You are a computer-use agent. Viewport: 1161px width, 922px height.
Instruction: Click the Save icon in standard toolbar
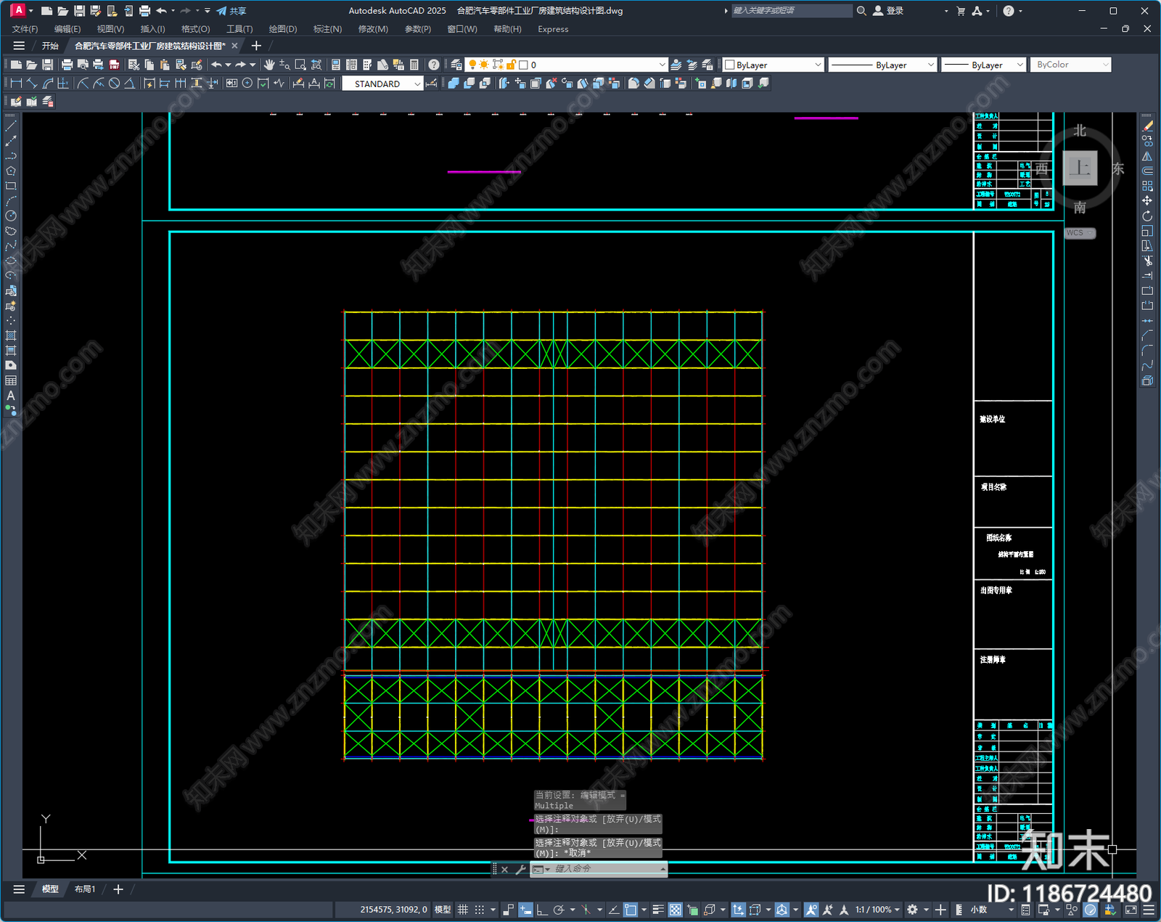pos(47,65)
